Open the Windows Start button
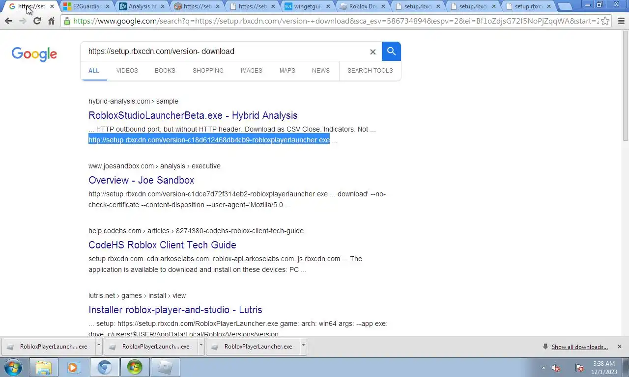Screen dimensions: 629x377 tap(13, 367)
